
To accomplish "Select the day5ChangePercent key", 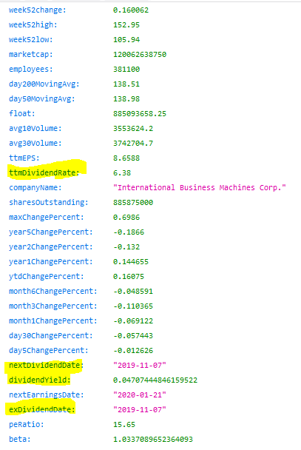I will tap(49, 350).
